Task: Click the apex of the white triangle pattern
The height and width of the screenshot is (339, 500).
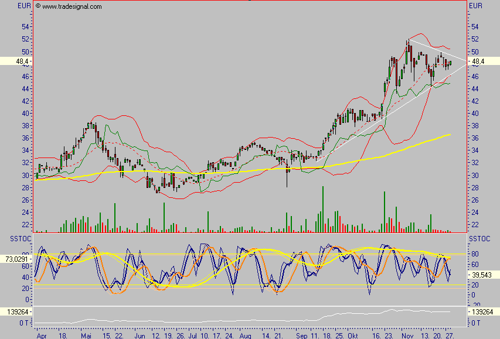Action: point(466,61)
